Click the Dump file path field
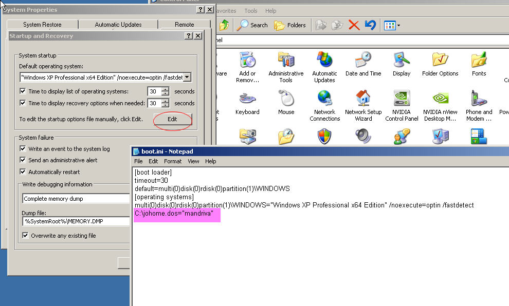Screen dimensions: 509x306 pos(76,221)
